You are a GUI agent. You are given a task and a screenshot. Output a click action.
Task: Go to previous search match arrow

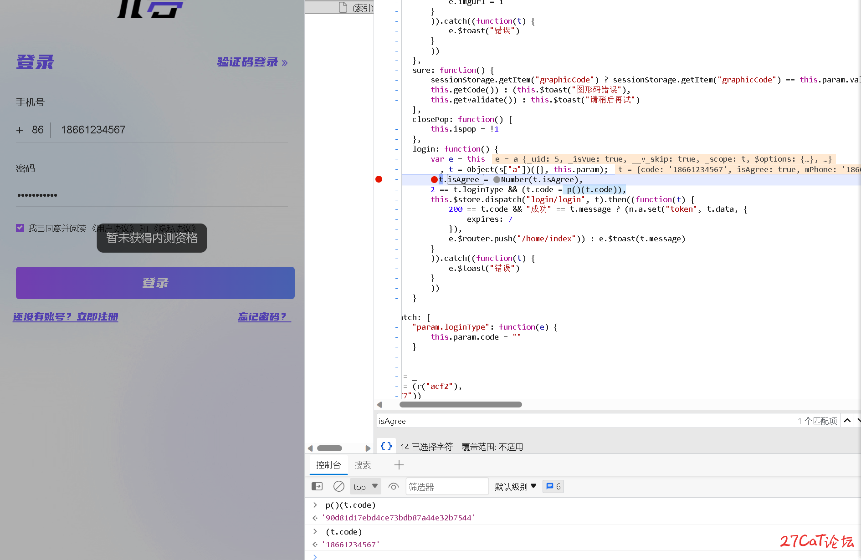click(x=847, y=421)
